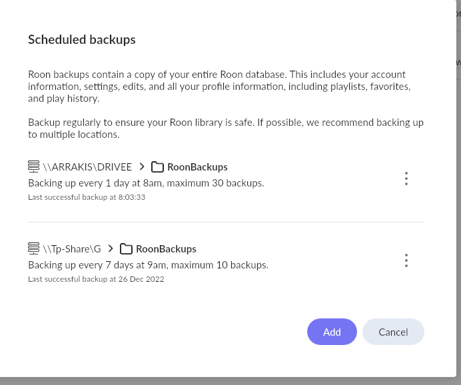This screenshot has height=385, width=461.
Task: Click the chevron arrow after \\Tp-Share\G
Action: click(x=111, y=248)
